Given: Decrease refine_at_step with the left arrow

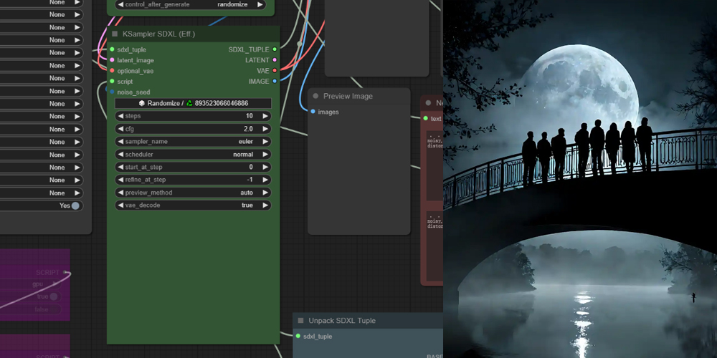Looking at the screenshot, I should pos(120,180).
